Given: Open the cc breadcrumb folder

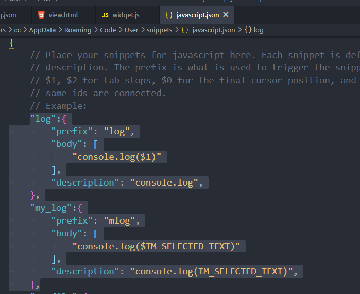Looking at the screenshot, I should (x=18, y=30).
